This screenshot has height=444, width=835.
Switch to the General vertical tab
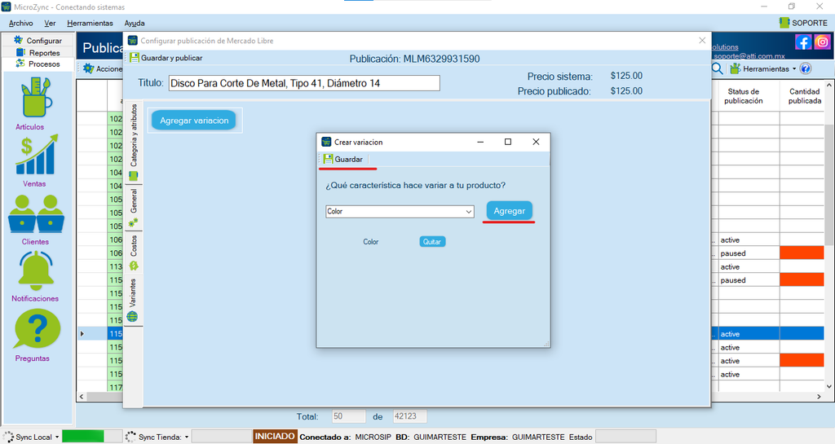134,208
